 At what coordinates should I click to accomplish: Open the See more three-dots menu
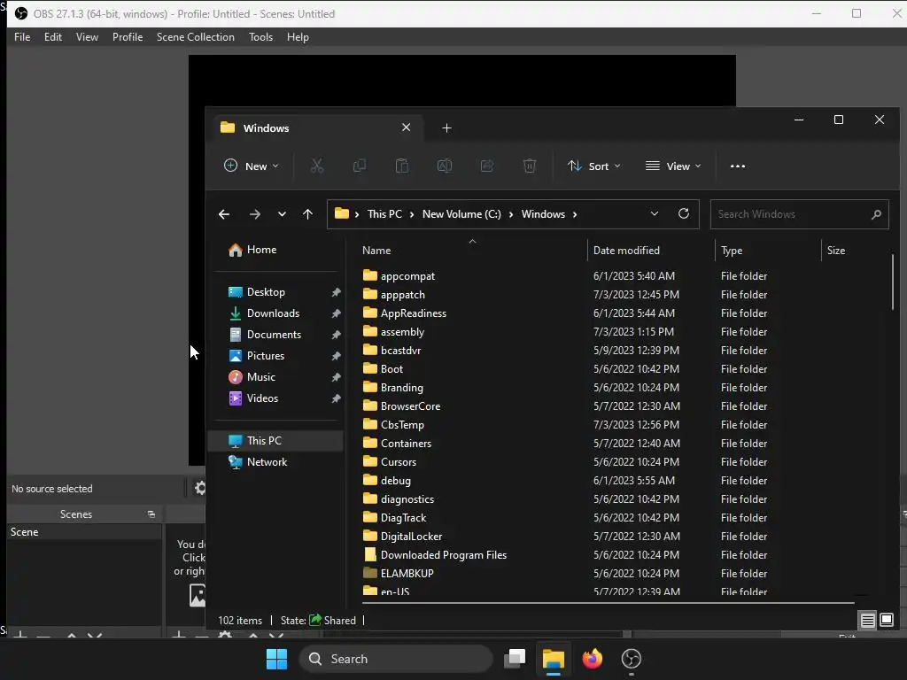click(738, 166)
